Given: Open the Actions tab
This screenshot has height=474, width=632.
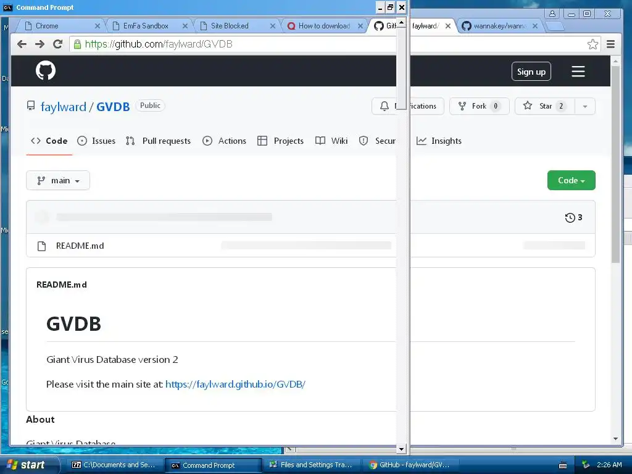Looking at the screenshot, I should click(x=225, y=141).
